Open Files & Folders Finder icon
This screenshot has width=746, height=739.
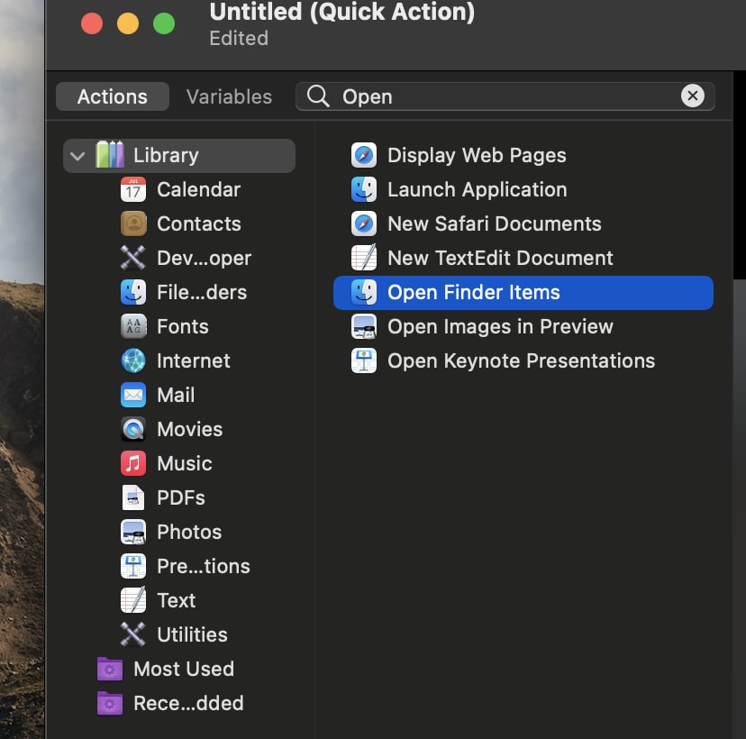click(133, 292)
